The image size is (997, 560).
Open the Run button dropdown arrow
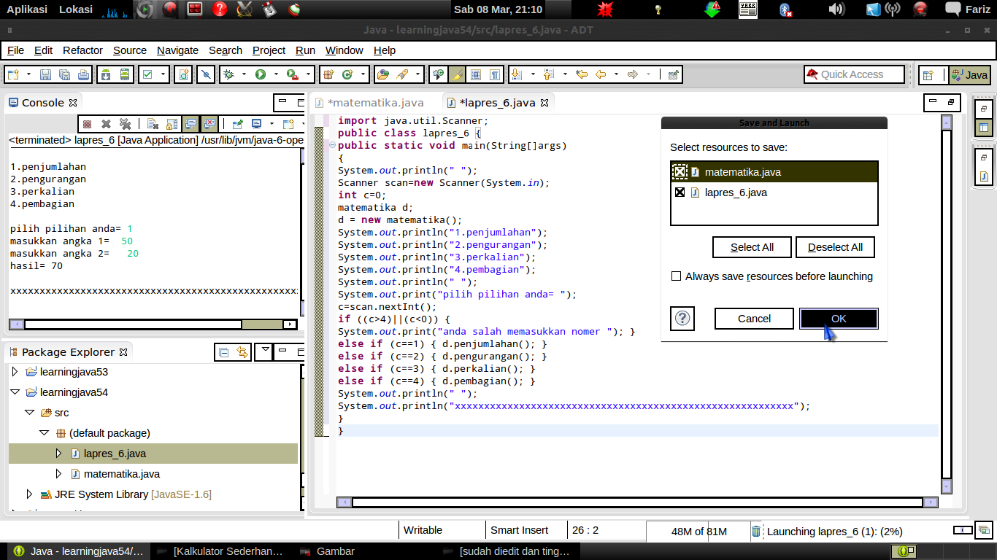click(x=276, y=74)
